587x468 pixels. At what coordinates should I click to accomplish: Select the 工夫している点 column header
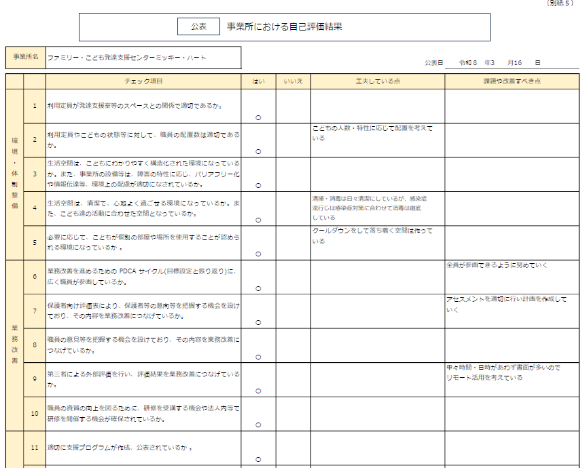point(378,81)
